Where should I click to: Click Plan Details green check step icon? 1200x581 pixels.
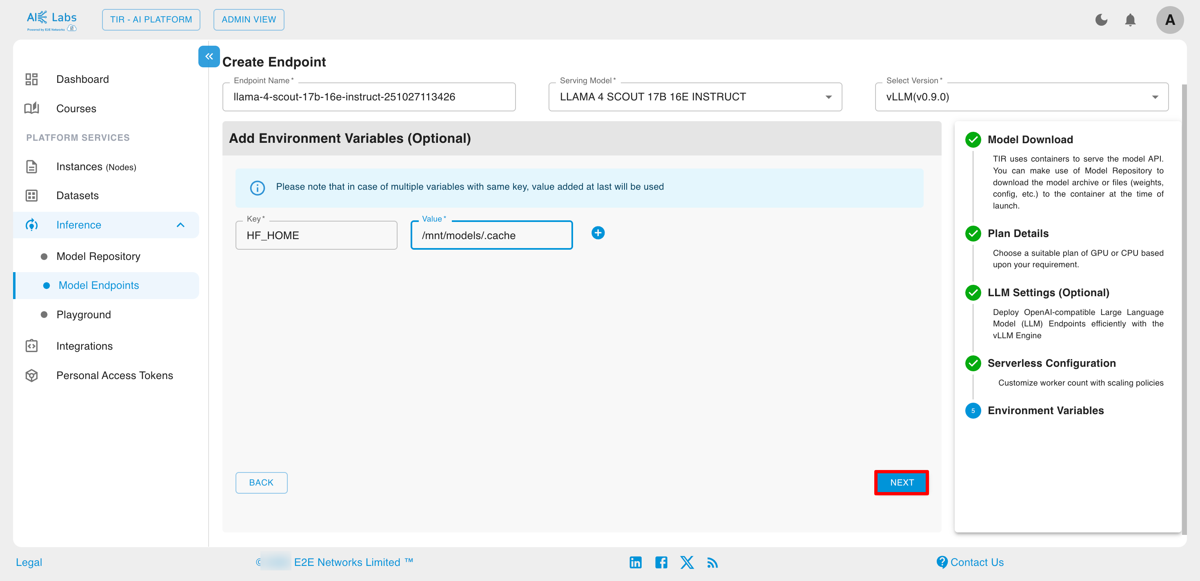click(973, 234)
